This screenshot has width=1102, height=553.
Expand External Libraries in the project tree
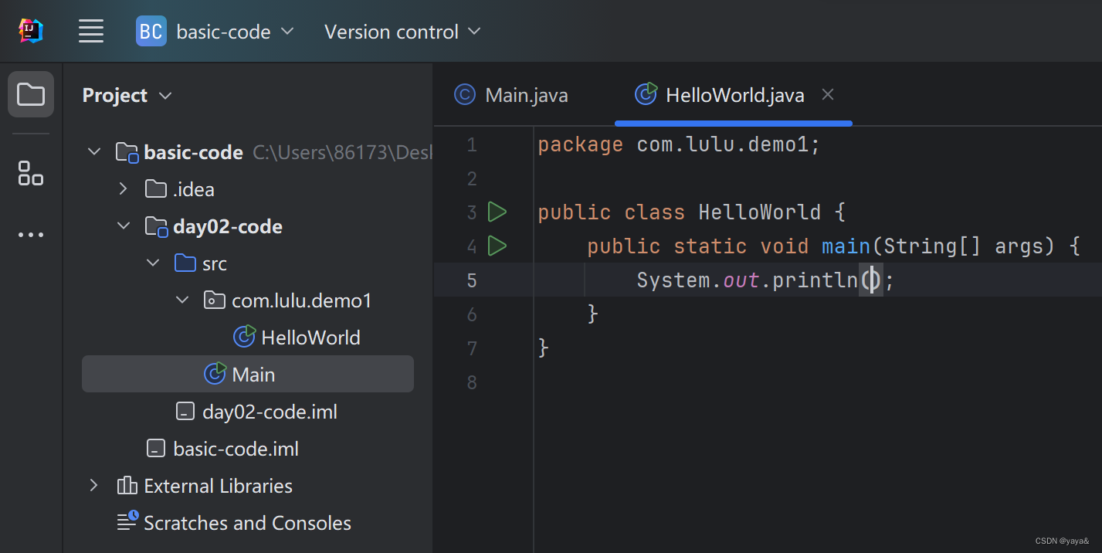(93, 485)
